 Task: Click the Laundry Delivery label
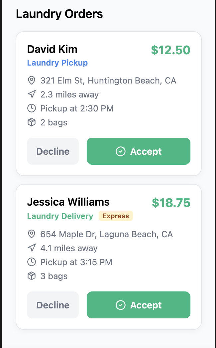(x=60, y=216)
